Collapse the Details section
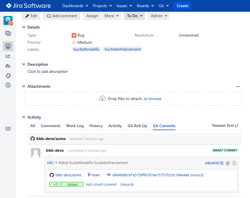This screenshot has width=250, height=198. (x=24, y=27)
